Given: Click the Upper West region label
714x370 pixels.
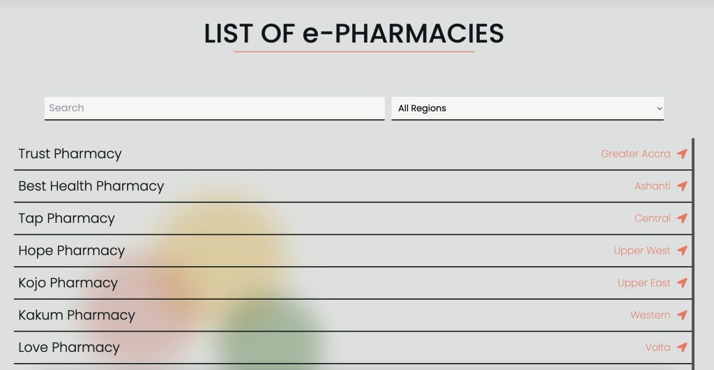Looking at the screenshot, I should pyautogui.click(x=641, y=251).
